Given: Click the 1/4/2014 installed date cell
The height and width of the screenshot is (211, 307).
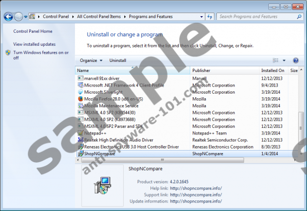Looking at the screenshot, I should 270,154.
